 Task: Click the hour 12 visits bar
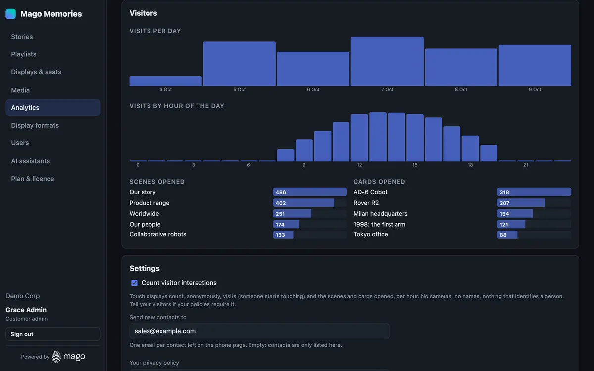(359, 138)
